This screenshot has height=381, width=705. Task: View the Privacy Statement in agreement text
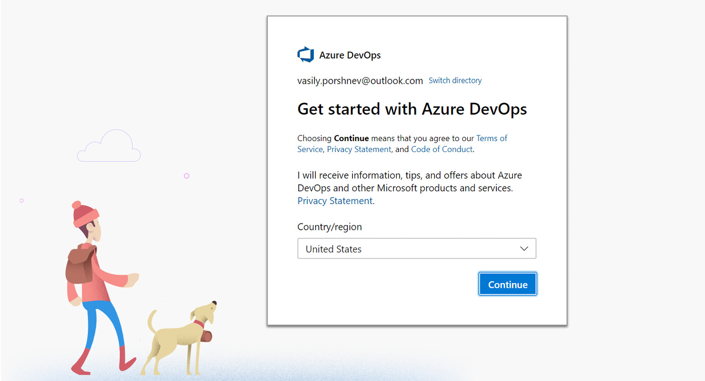tap(358, 149)
